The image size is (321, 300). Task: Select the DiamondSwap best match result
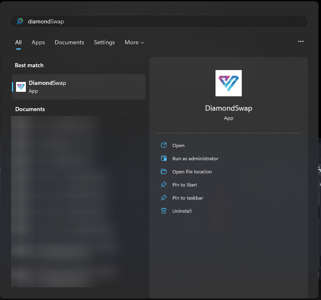click(x=79, y=87)
